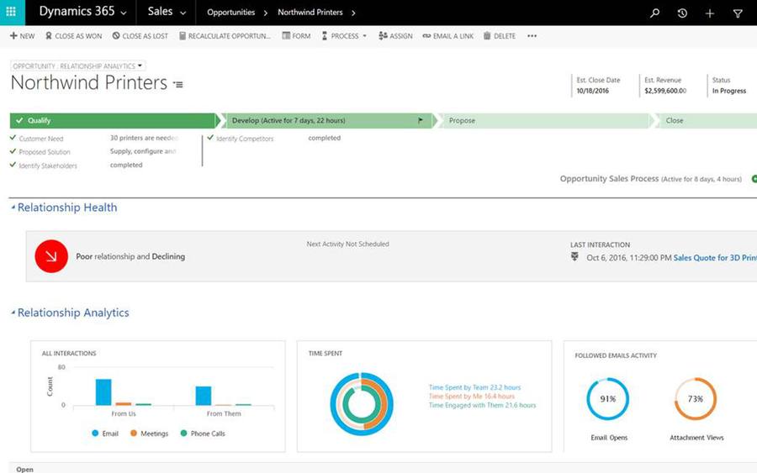This screenshot has width=757, height=473.
Task: Click the Close as Lost button
Action: pos(140,35)
